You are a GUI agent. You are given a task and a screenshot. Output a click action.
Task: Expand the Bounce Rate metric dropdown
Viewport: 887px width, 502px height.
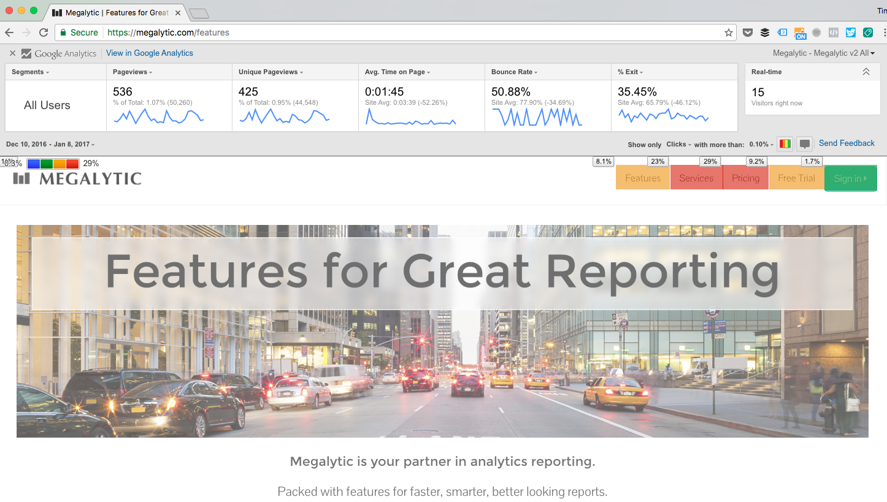coord(514,72)
